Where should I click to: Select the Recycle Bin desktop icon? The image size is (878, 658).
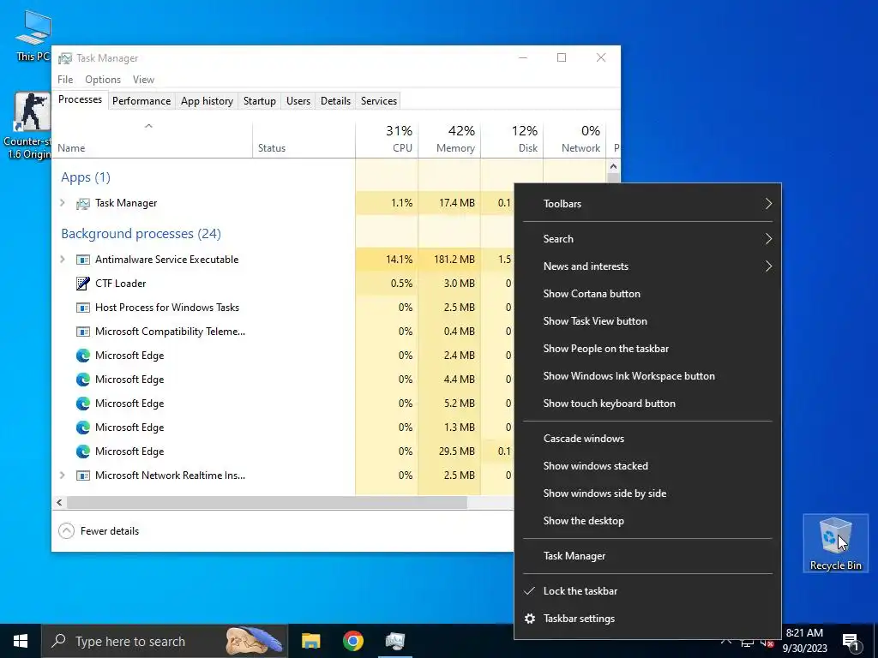835,542
